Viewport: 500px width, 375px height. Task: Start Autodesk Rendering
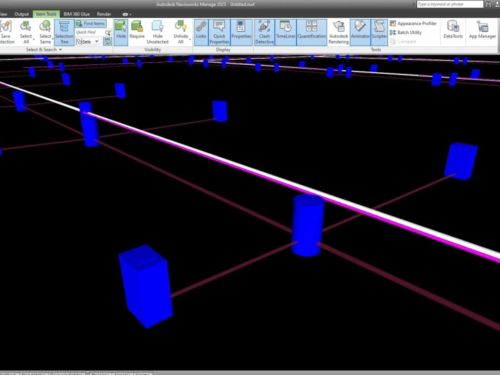tap(338, 30)
